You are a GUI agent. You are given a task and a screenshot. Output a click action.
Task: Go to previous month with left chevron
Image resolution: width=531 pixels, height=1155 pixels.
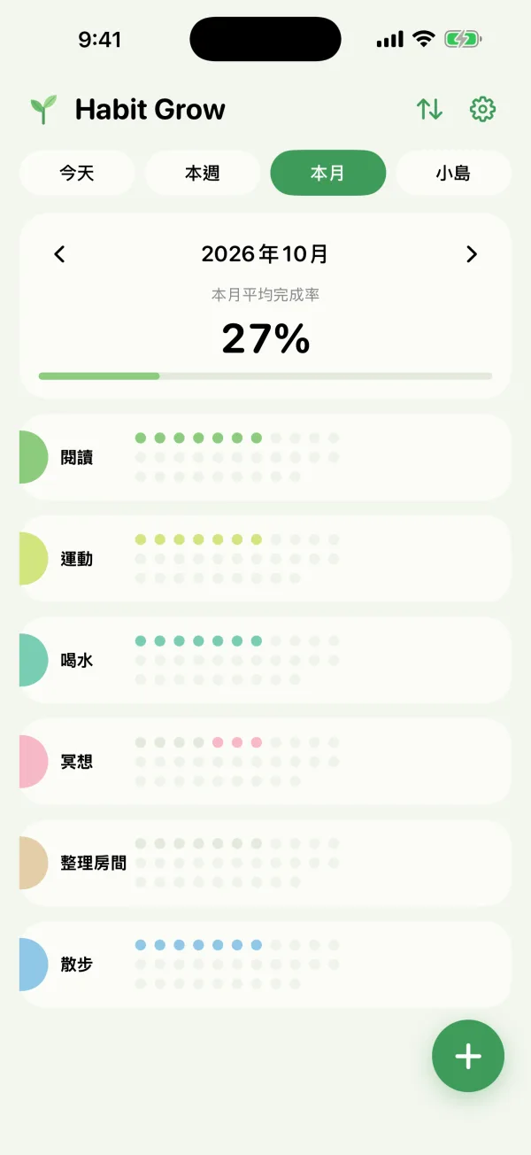[59, 254]
